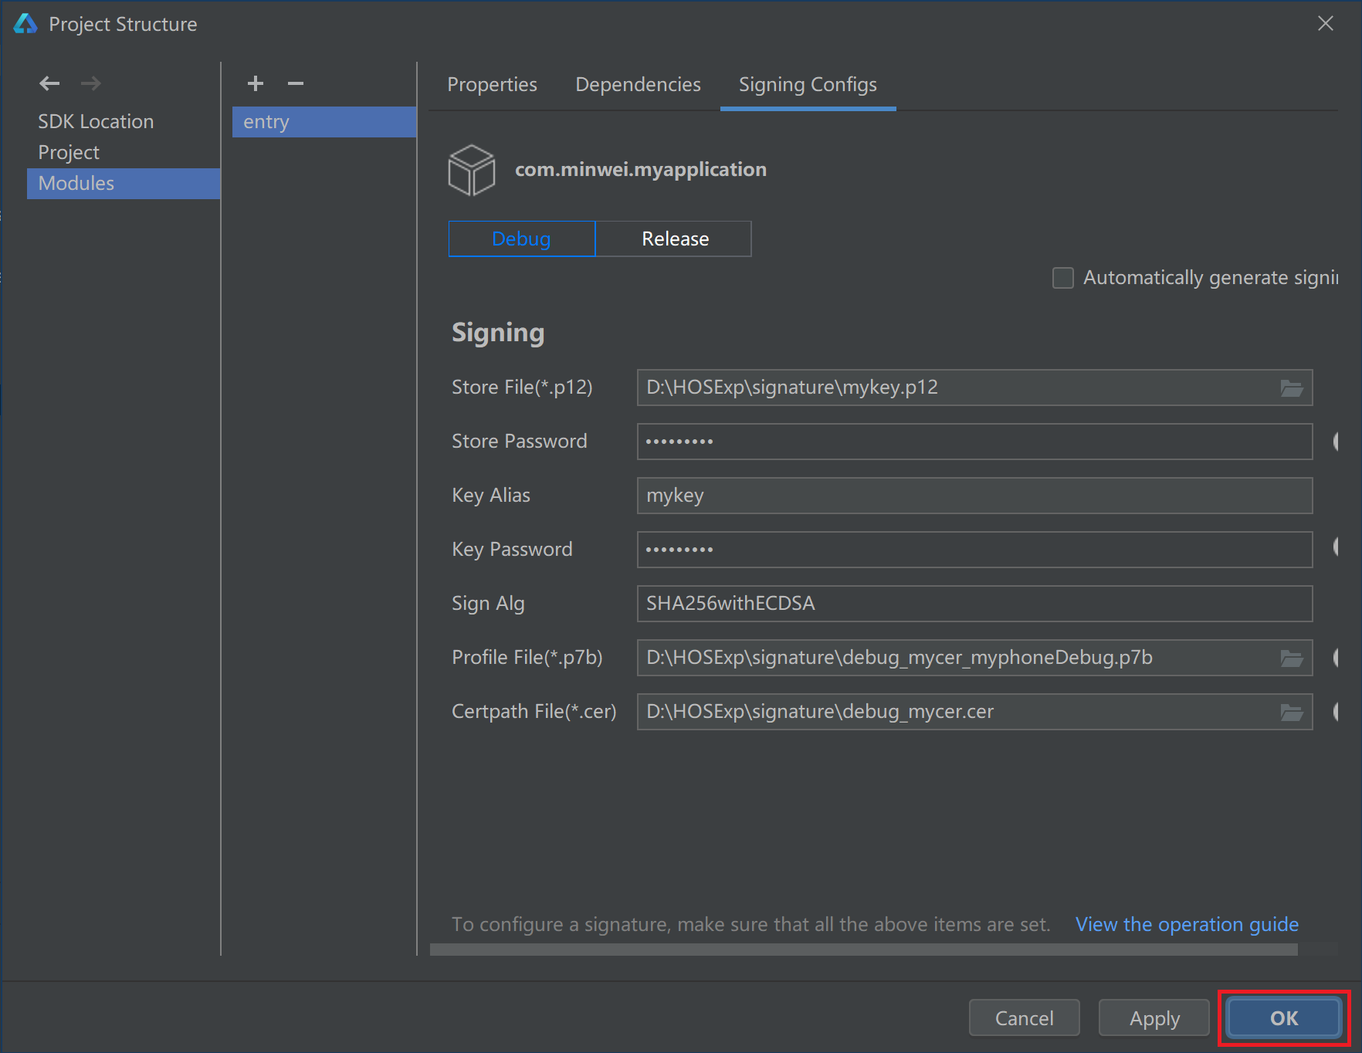Browse for Profile File folder icon
The width and height of the screenshot is (1362, 1053).
pos(1292,658)
